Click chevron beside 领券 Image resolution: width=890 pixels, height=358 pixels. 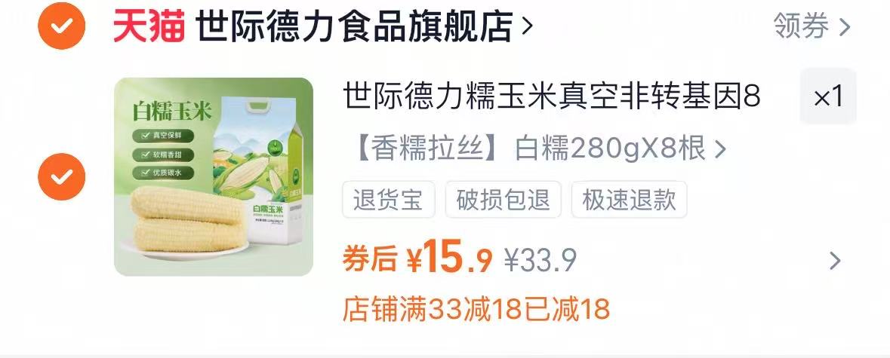point(845,26)
